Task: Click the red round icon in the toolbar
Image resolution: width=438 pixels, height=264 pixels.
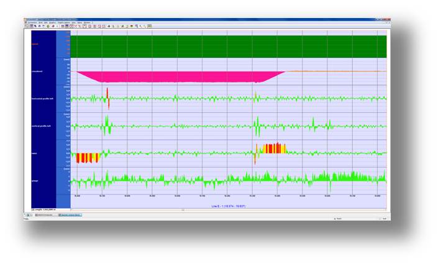Action: point(52,26)
